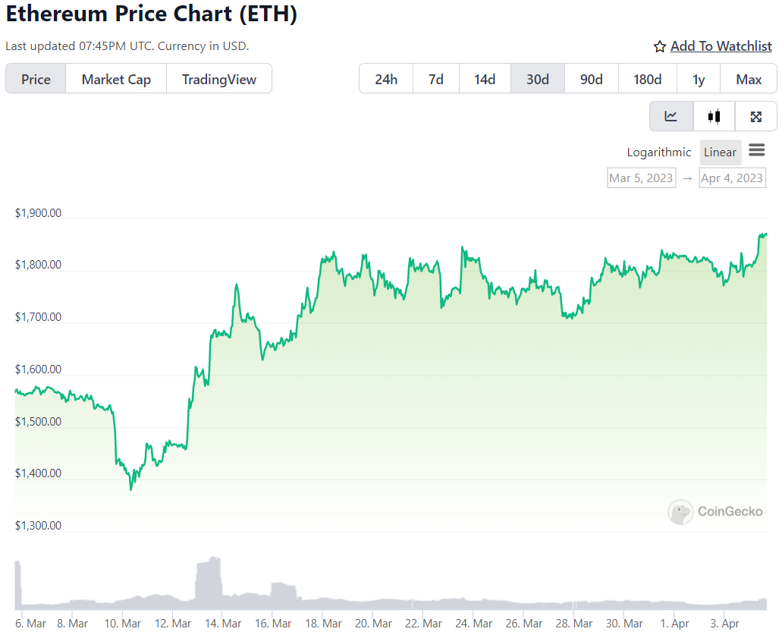Select the Price tab
This screenshot has height=635, width=782.
(36, 79)
